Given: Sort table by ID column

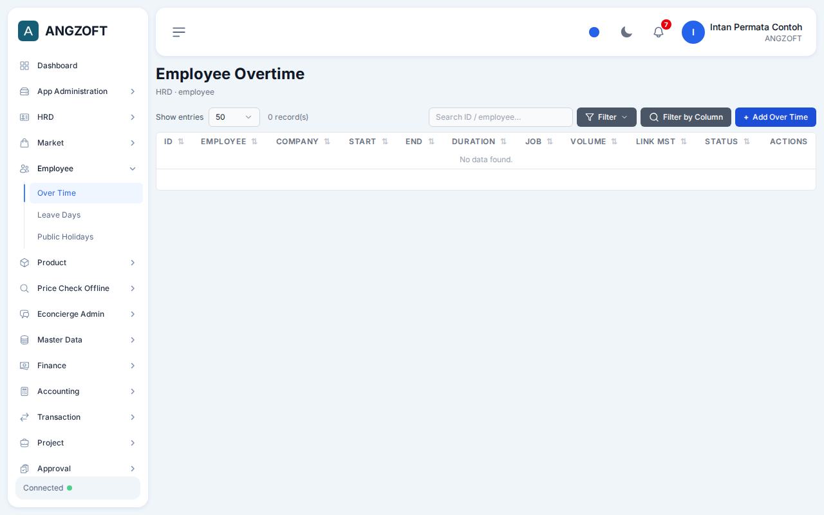Looking at the screenshot, I should (174, 142).
